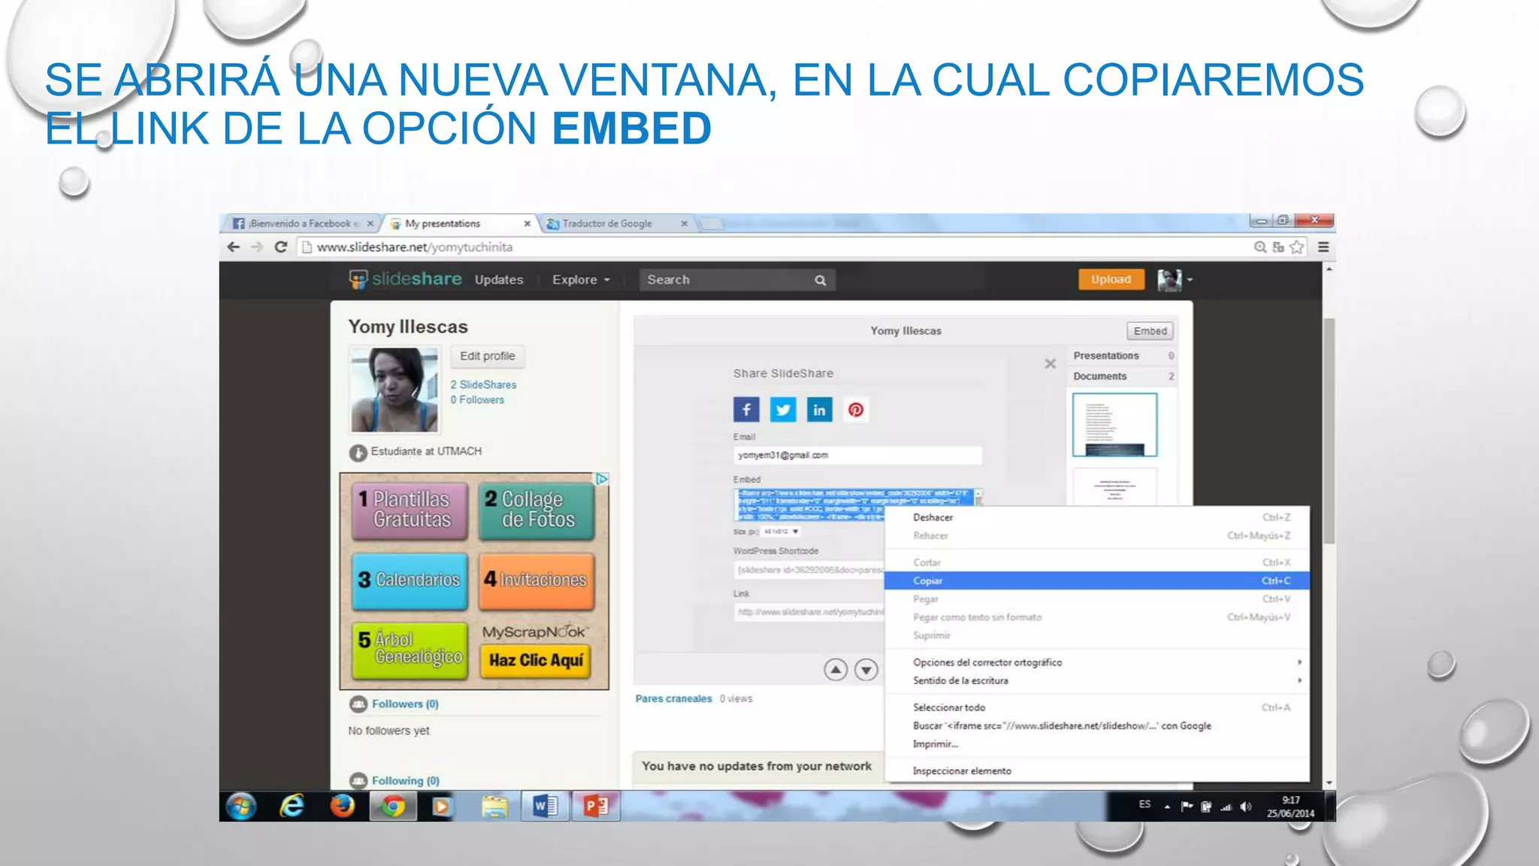Bookmark this page with the star icon

click(x=1297, y=247)
